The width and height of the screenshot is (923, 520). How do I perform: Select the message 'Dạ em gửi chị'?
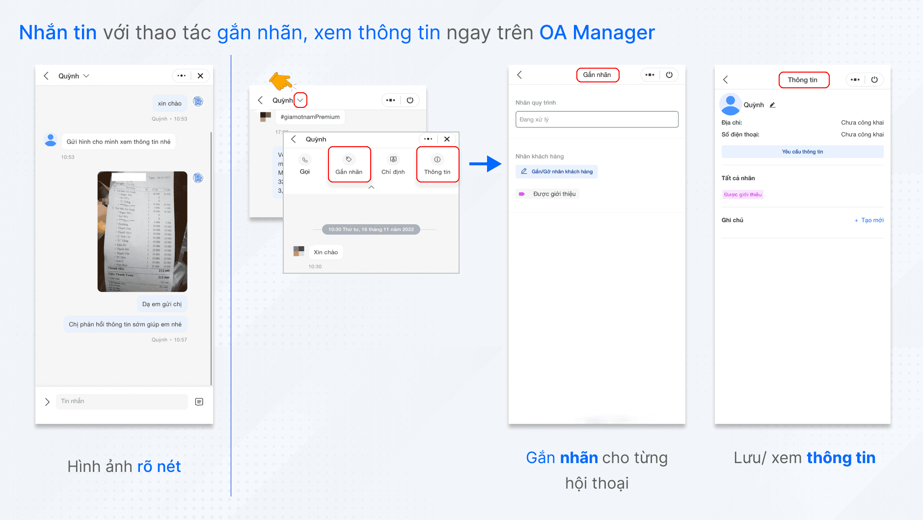coord(162,304)
